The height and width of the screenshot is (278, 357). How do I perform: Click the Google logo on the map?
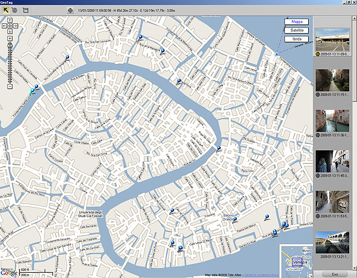click(x=9, y=273)
